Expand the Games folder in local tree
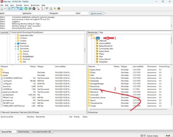Screen dimensions: 173x137 pos(18,54)
